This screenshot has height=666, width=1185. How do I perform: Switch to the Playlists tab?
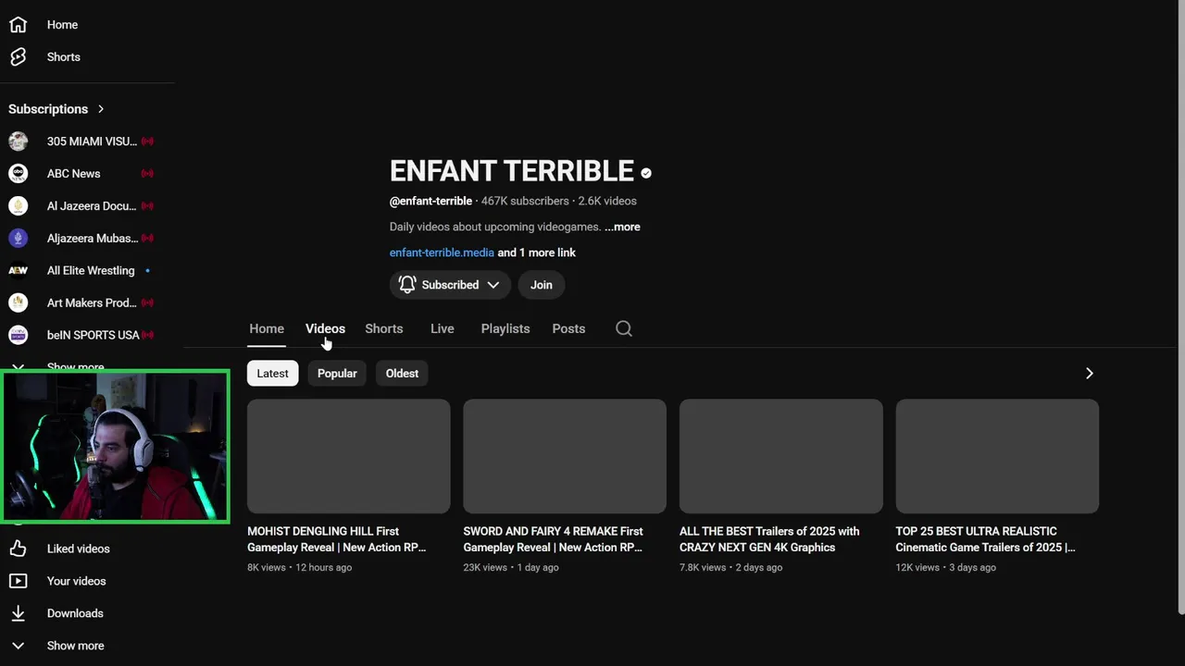(505, 328)
